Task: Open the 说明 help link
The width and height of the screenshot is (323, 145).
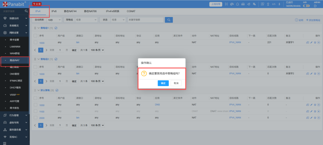Action: [299, 20]
